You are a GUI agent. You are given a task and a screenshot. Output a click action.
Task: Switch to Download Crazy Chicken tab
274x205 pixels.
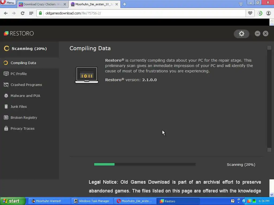click(42, 4)
